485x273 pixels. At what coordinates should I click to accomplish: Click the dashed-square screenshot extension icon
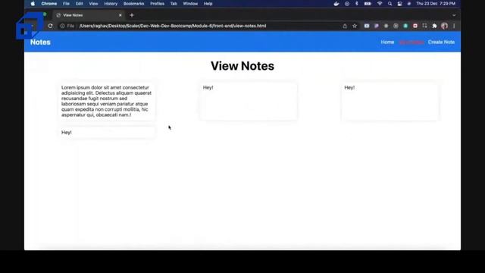[x=424, y=26]
